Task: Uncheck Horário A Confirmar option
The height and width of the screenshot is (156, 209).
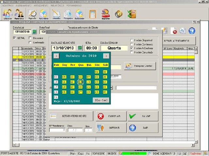Action: point(132,48)
